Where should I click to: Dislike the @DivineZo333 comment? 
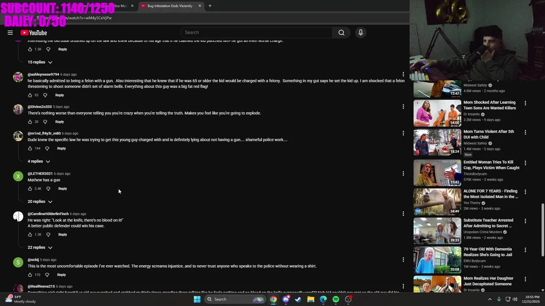tap(45, 122)
